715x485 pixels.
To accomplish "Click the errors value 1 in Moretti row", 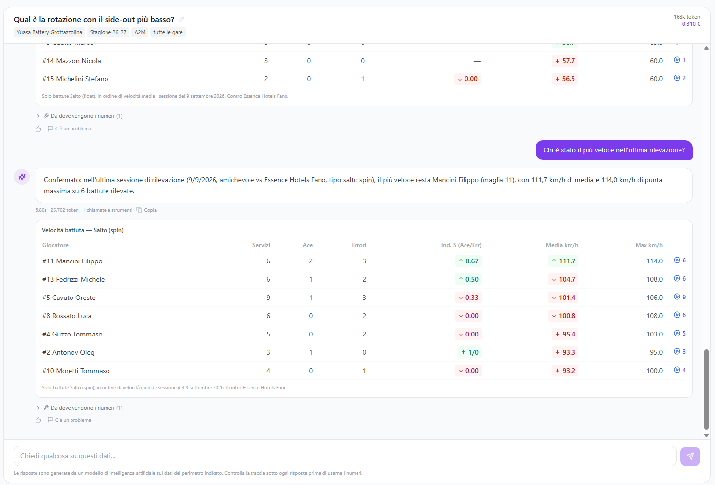I will [364, 371].
